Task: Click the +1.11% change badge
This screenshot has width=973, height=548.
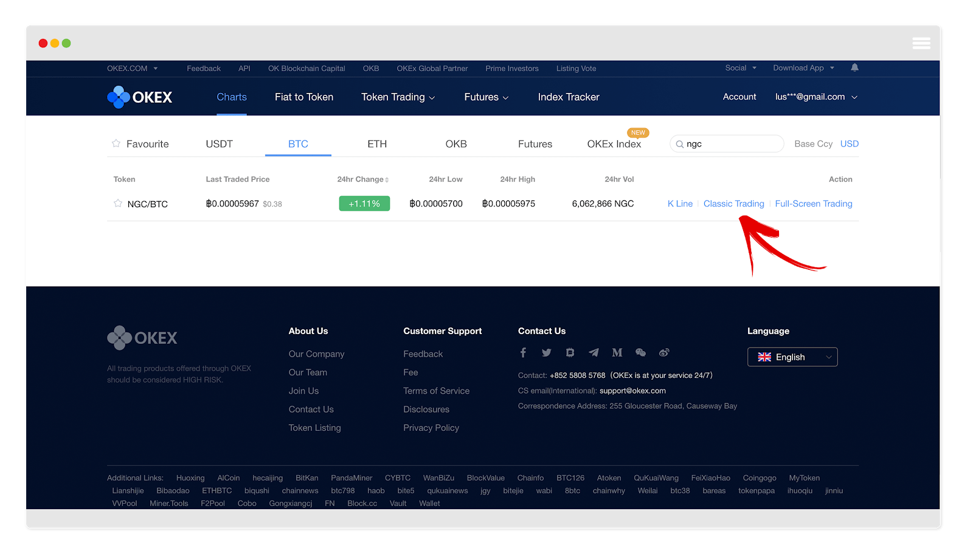Action: click(364, 204)
